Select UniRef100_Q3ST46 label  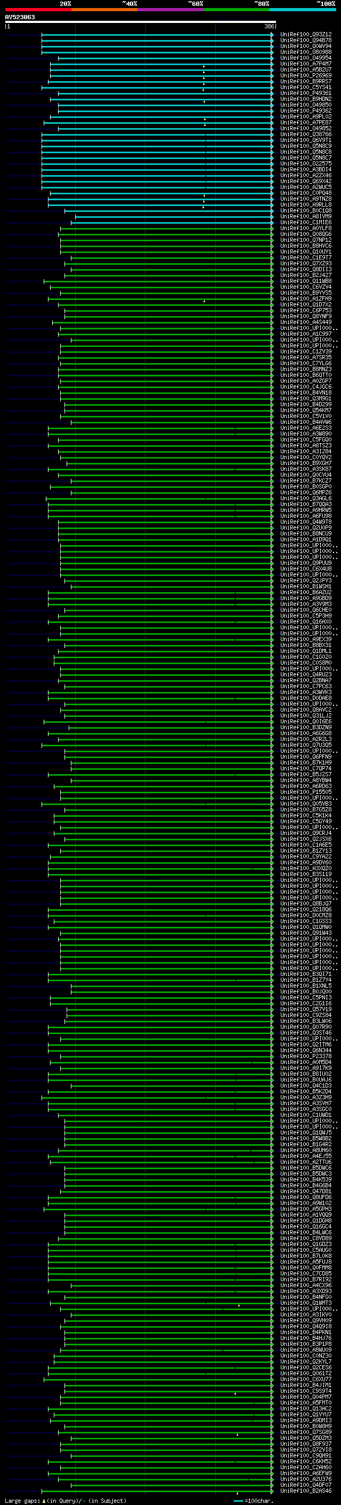306,1033
